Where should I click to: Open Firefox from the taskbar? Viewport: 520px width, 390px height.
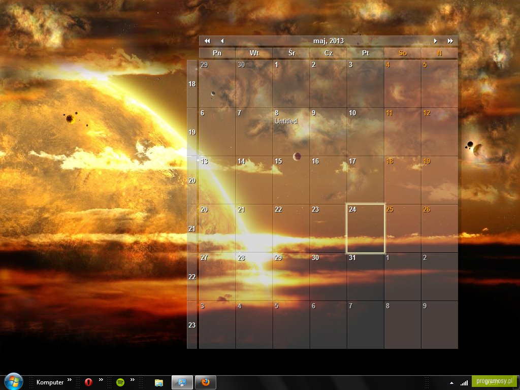(206, 382)
